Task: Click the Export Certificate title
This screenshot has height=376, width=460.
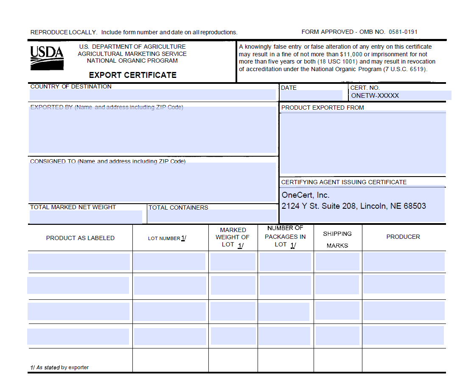Action: pyautogui.click(x=133, y=75)
